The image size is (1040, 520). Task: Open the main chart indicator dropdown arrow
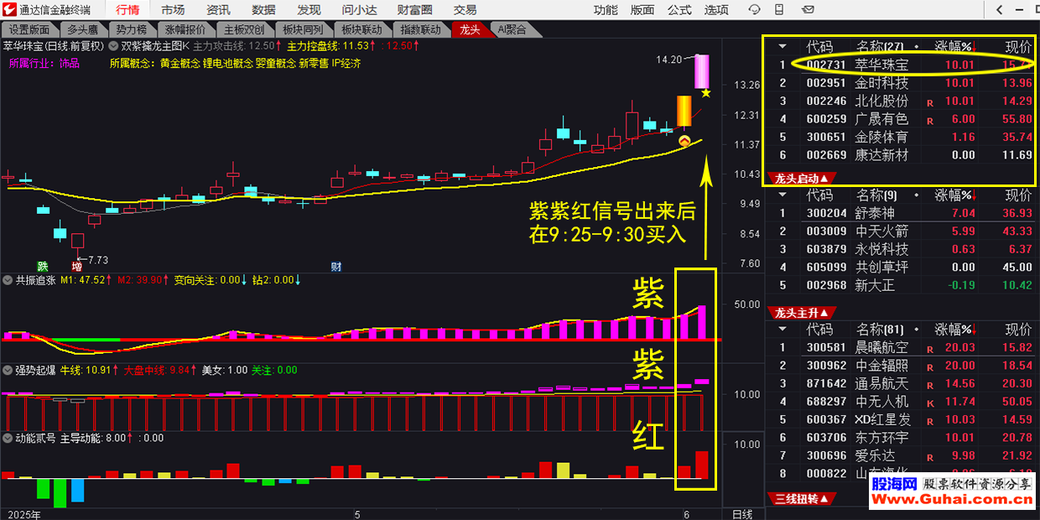(x=114, y=45)
